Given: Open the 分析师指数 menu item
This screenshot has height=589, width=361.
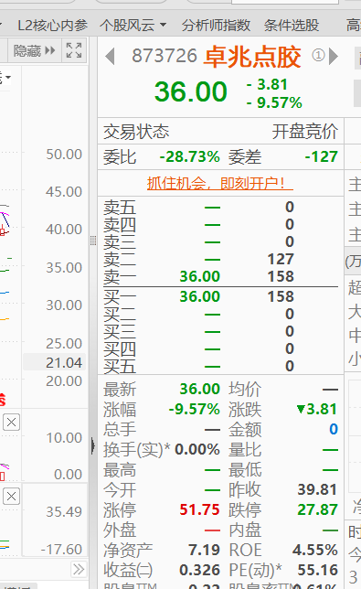Looking at the screenshot, I should coord(216,26).
